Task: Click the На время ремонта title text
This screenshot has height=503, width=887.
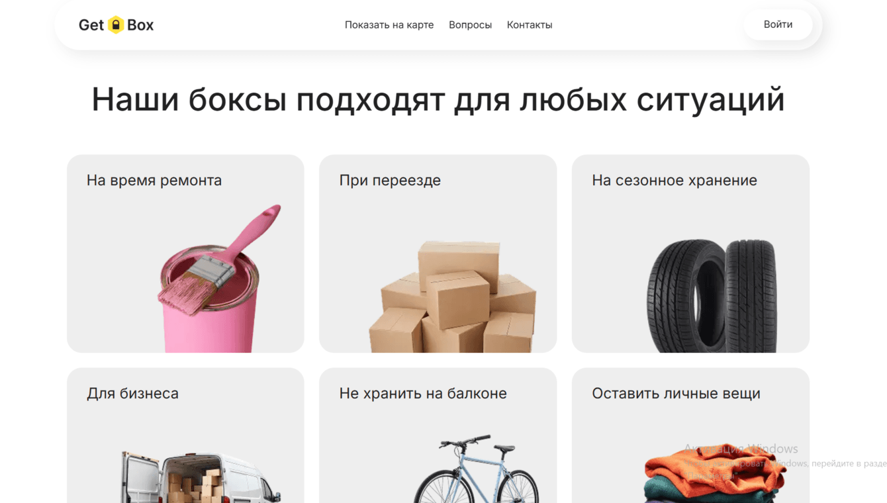Action: (154, 180)
